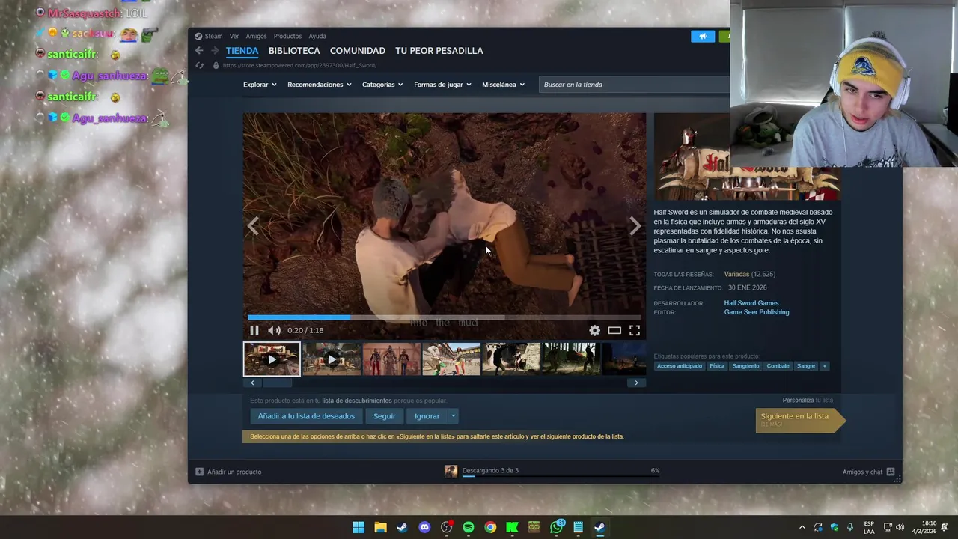958x539 pixels.
Task: Expand more tags with the plus button
Action: click(824, 366)
